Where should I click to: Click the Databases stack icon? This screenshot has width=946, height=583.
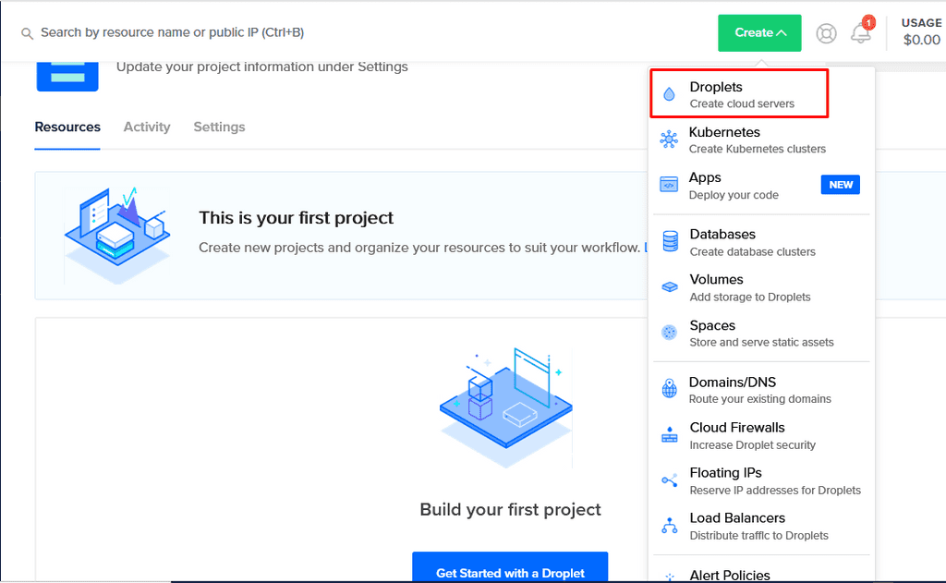[x=670, y=242]
